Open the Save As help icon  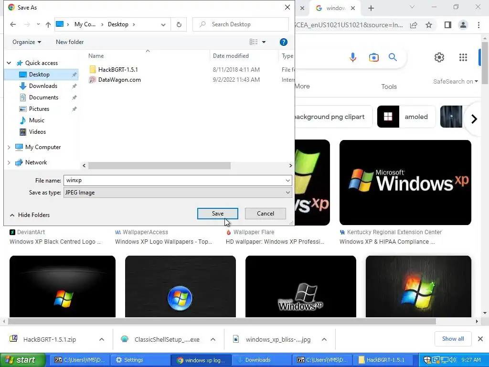tap(283, 42)
